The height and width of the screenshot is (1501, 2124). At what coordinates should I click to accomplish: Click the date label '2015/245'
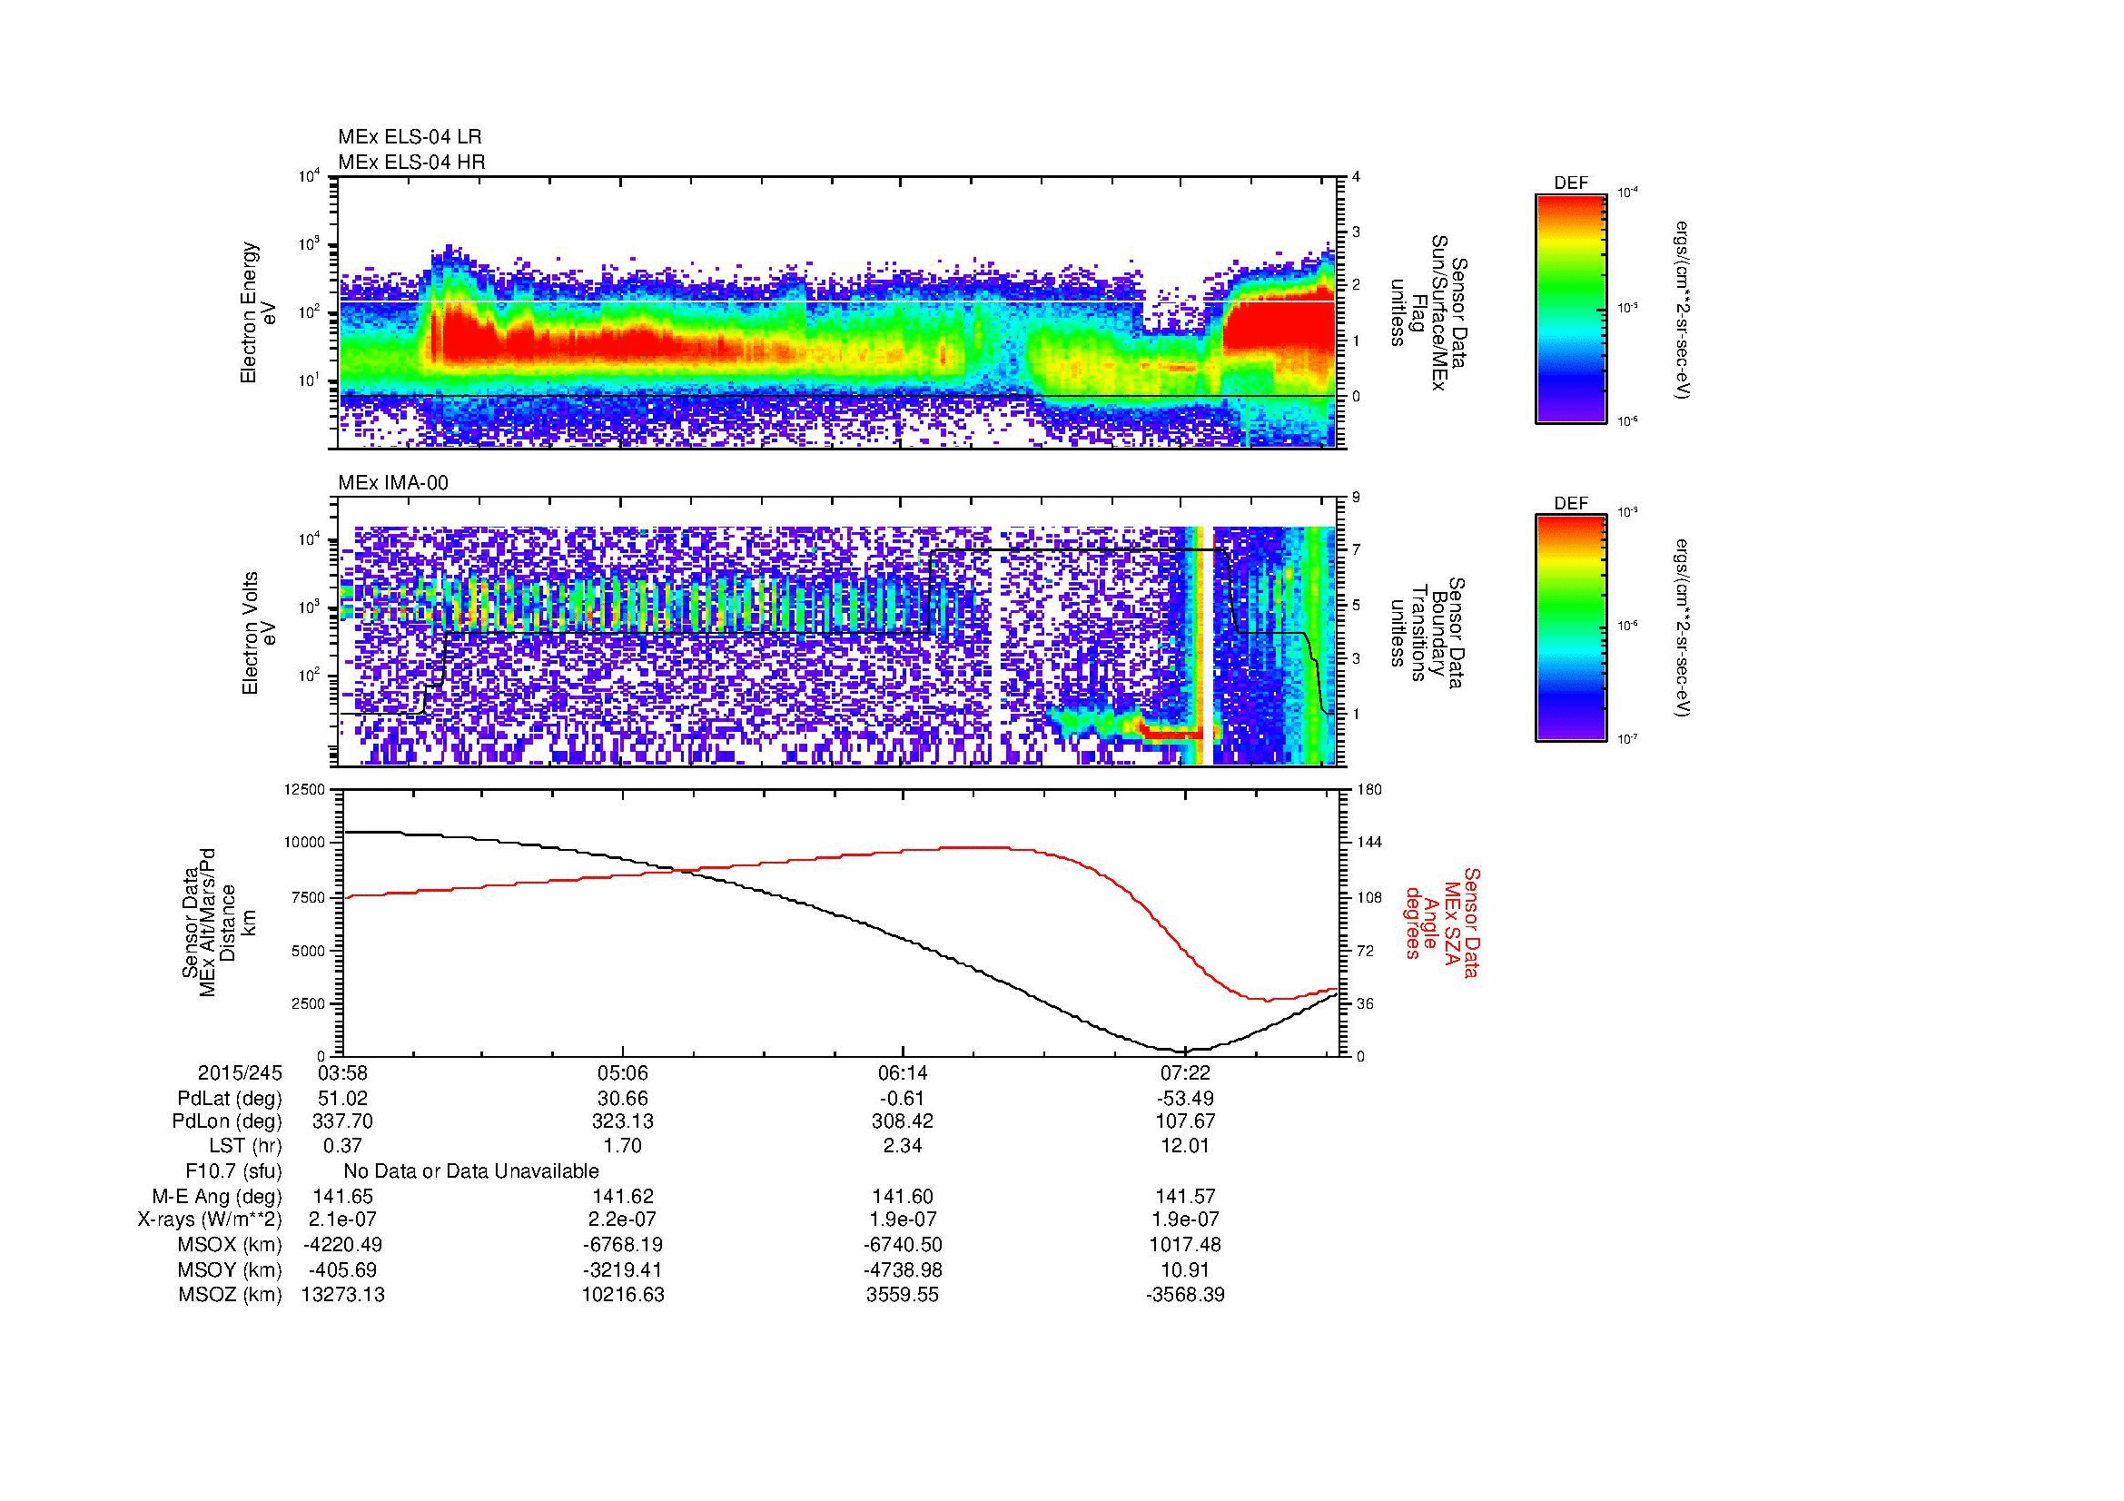pos(240,1073)
